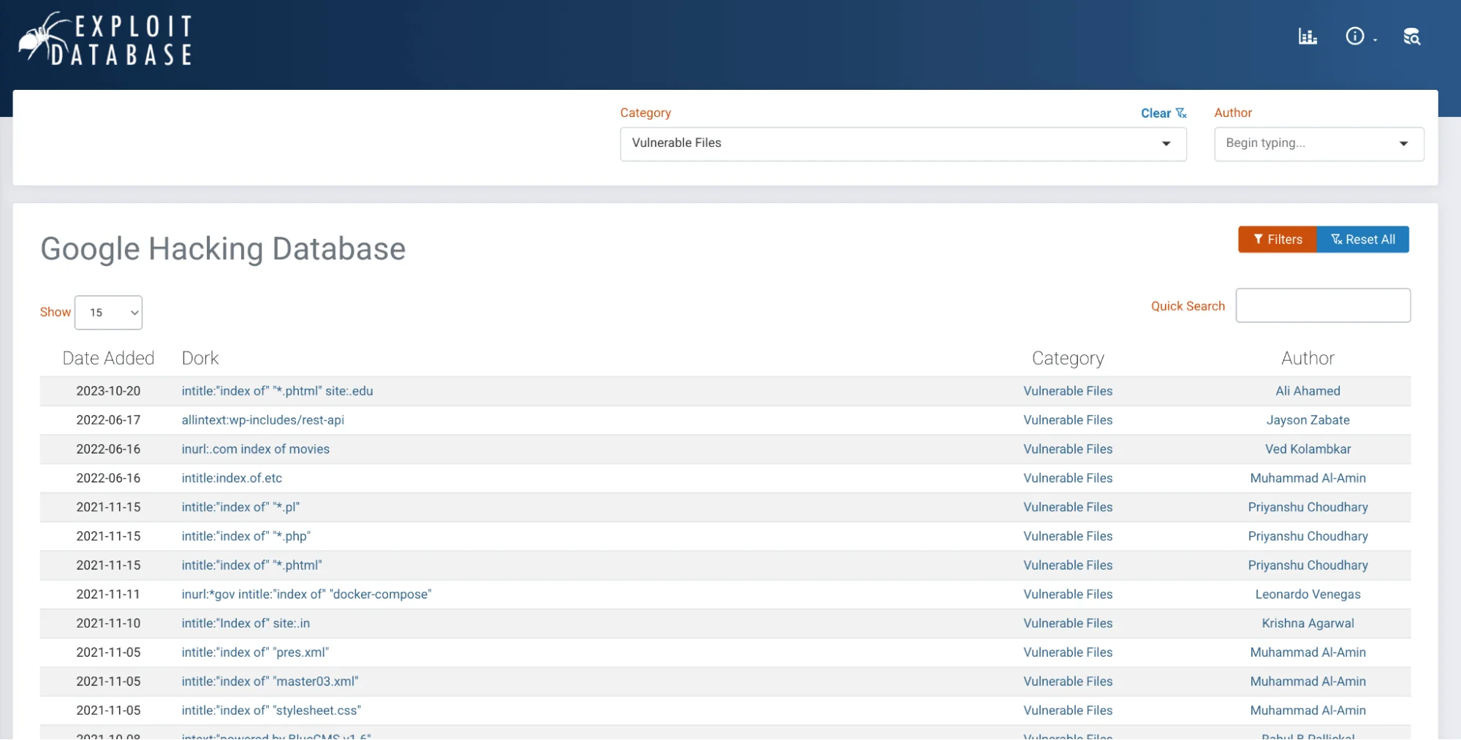
Task: Open the Show entries count selector
Action: 108,313
